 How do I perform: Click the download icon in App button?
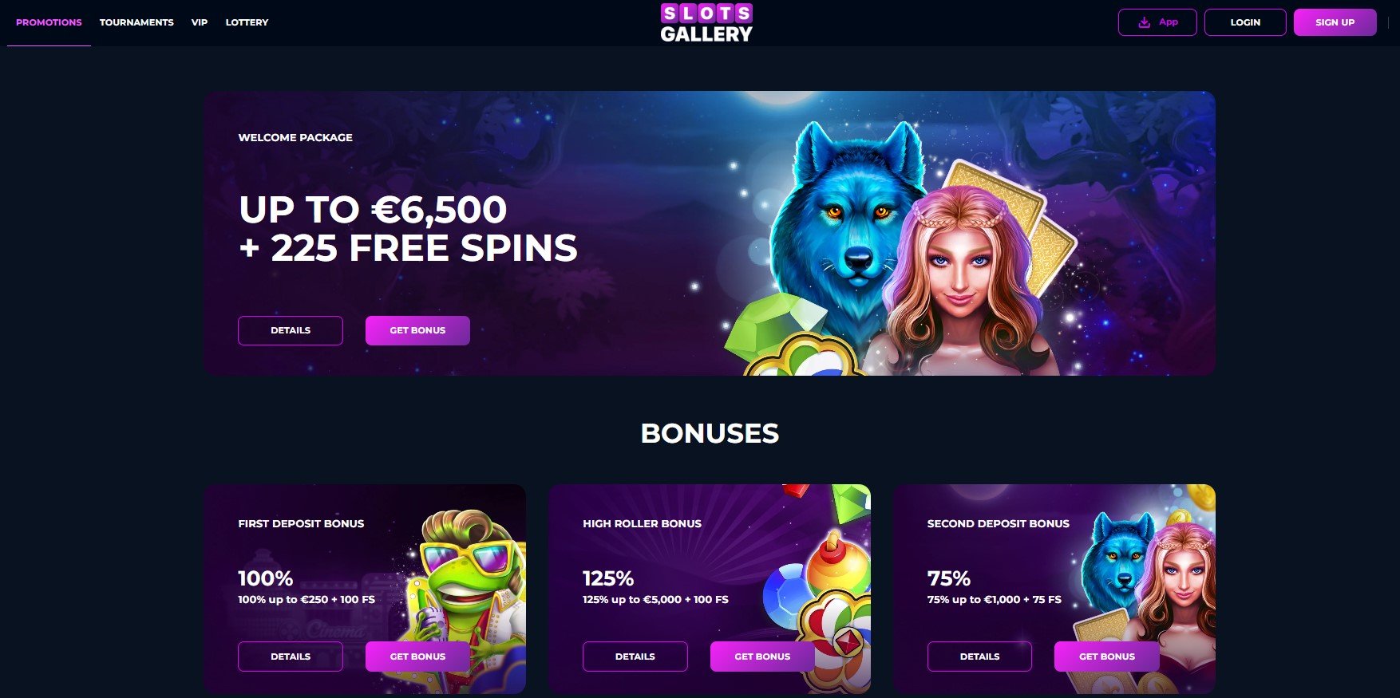(1144, 22)
